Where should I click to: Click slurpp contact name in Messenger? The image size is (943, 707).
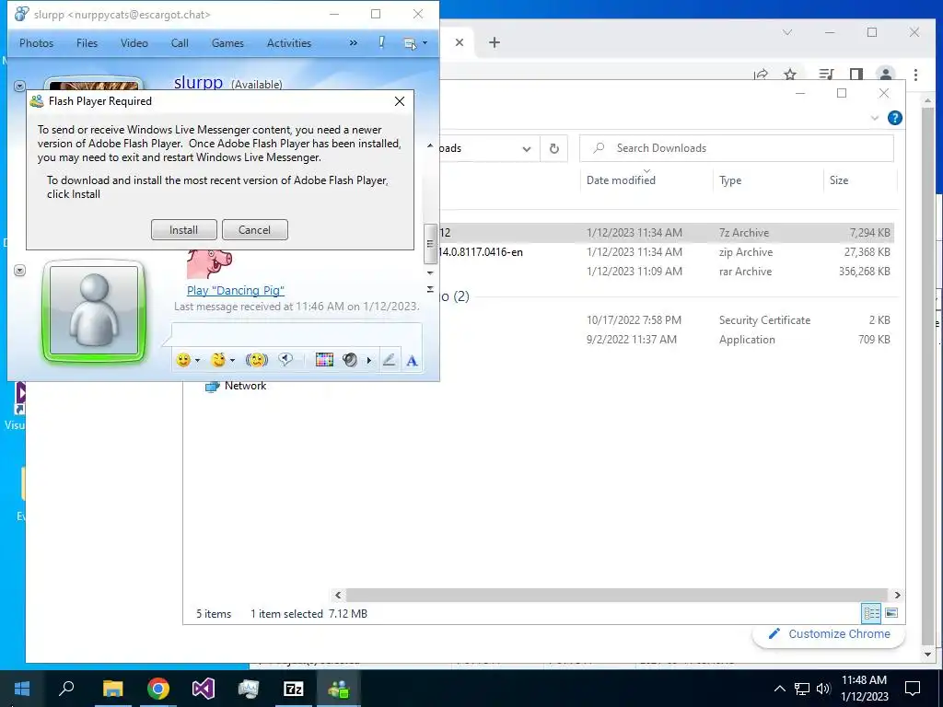pyautogui.click(x=198, y=82)
